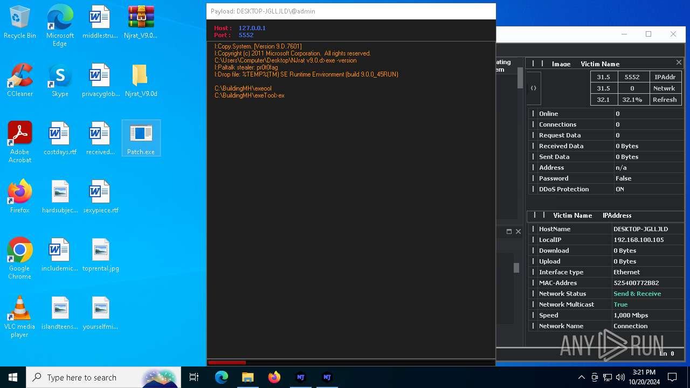Select the Interface type Ethernet value
This screenshot has height=388, width=690.
pyautogui.click(x=626, y=272)
